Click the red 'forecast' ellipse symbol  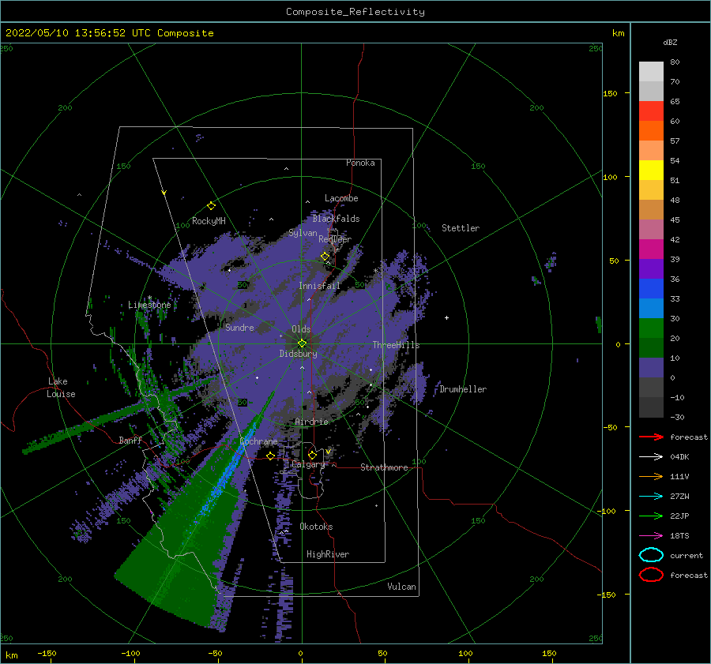tap(651, 575)
